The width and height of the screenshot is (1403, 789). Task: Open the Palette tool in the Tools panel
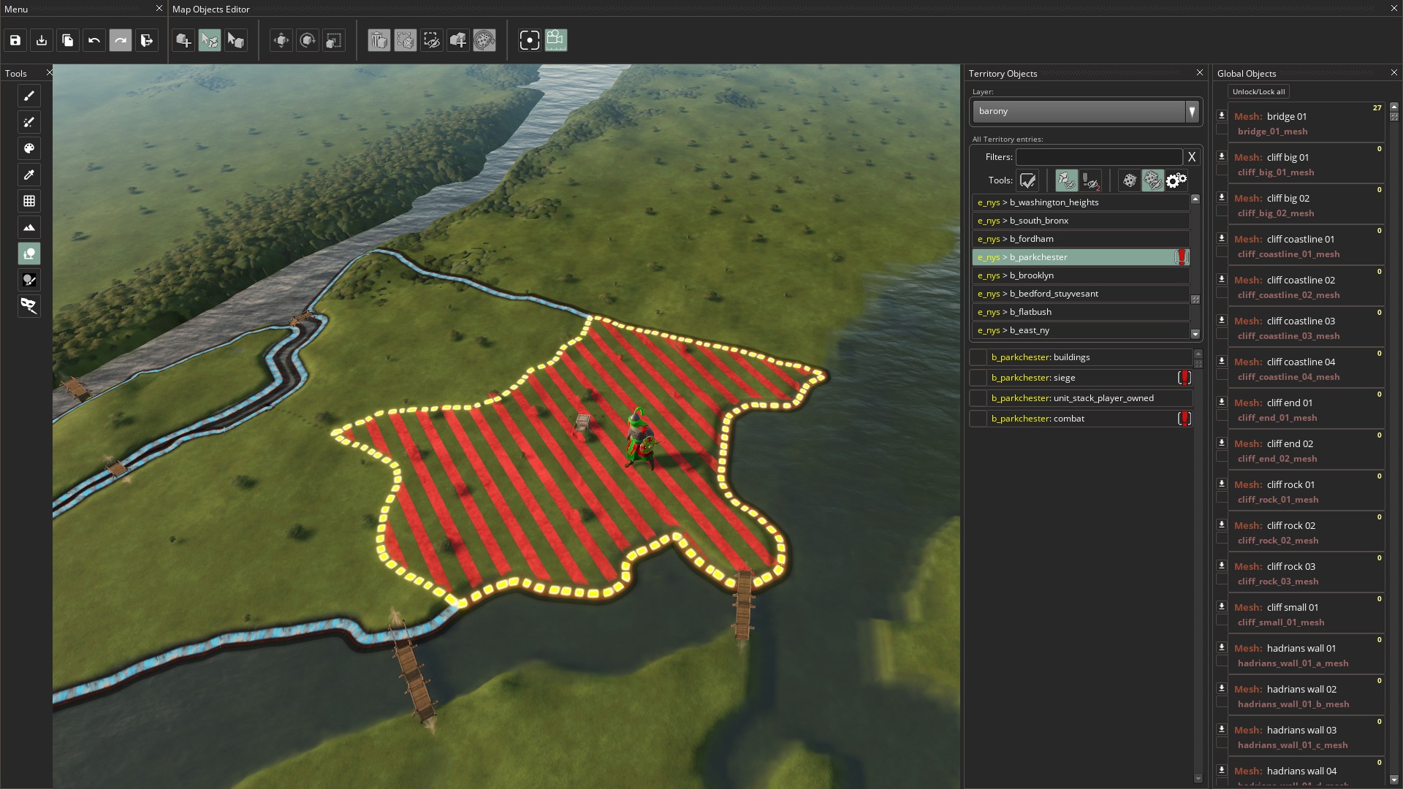(x=29, y=148)
